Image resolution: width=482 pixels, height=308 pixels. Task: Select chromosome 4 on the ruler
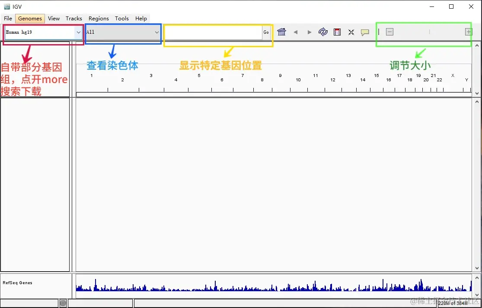point(176,80)
